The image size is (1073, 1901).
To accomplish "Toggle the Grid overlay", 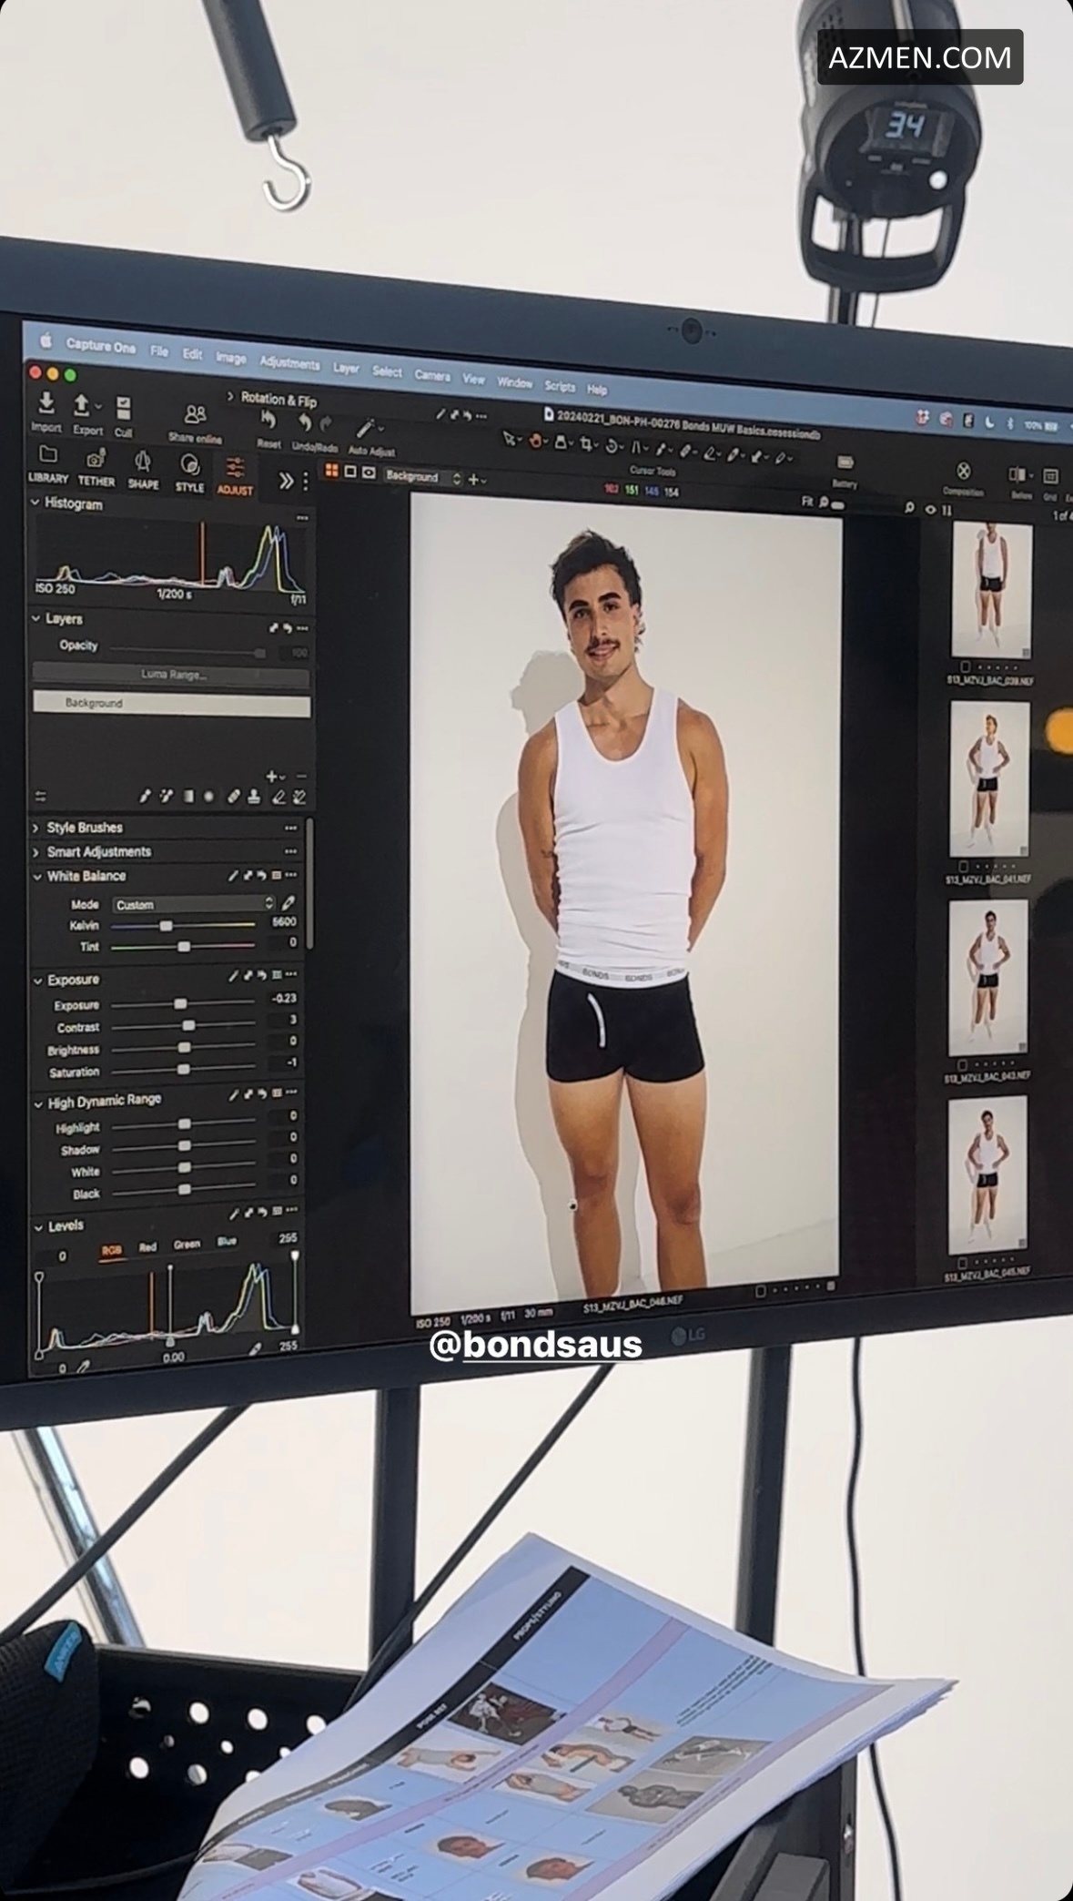I will click(x=1049, y=475).
